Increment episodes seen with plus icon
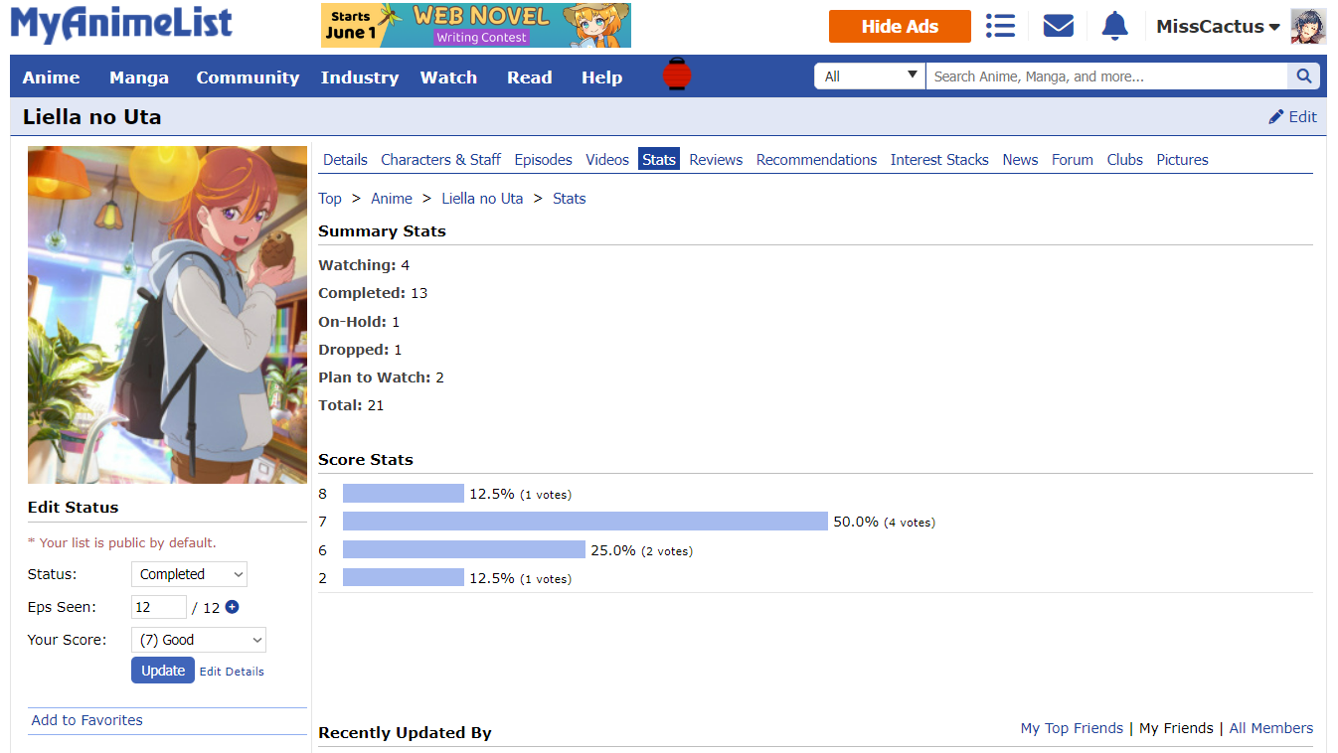The width and height of the screenshot is (1338, 753). 233,607
